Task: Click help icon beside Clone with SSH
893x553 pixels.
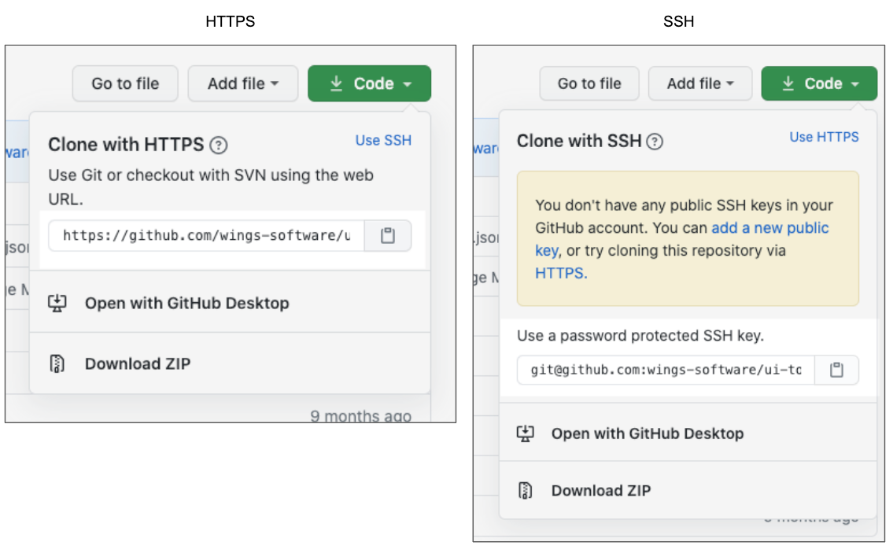Action: point(655,142)
